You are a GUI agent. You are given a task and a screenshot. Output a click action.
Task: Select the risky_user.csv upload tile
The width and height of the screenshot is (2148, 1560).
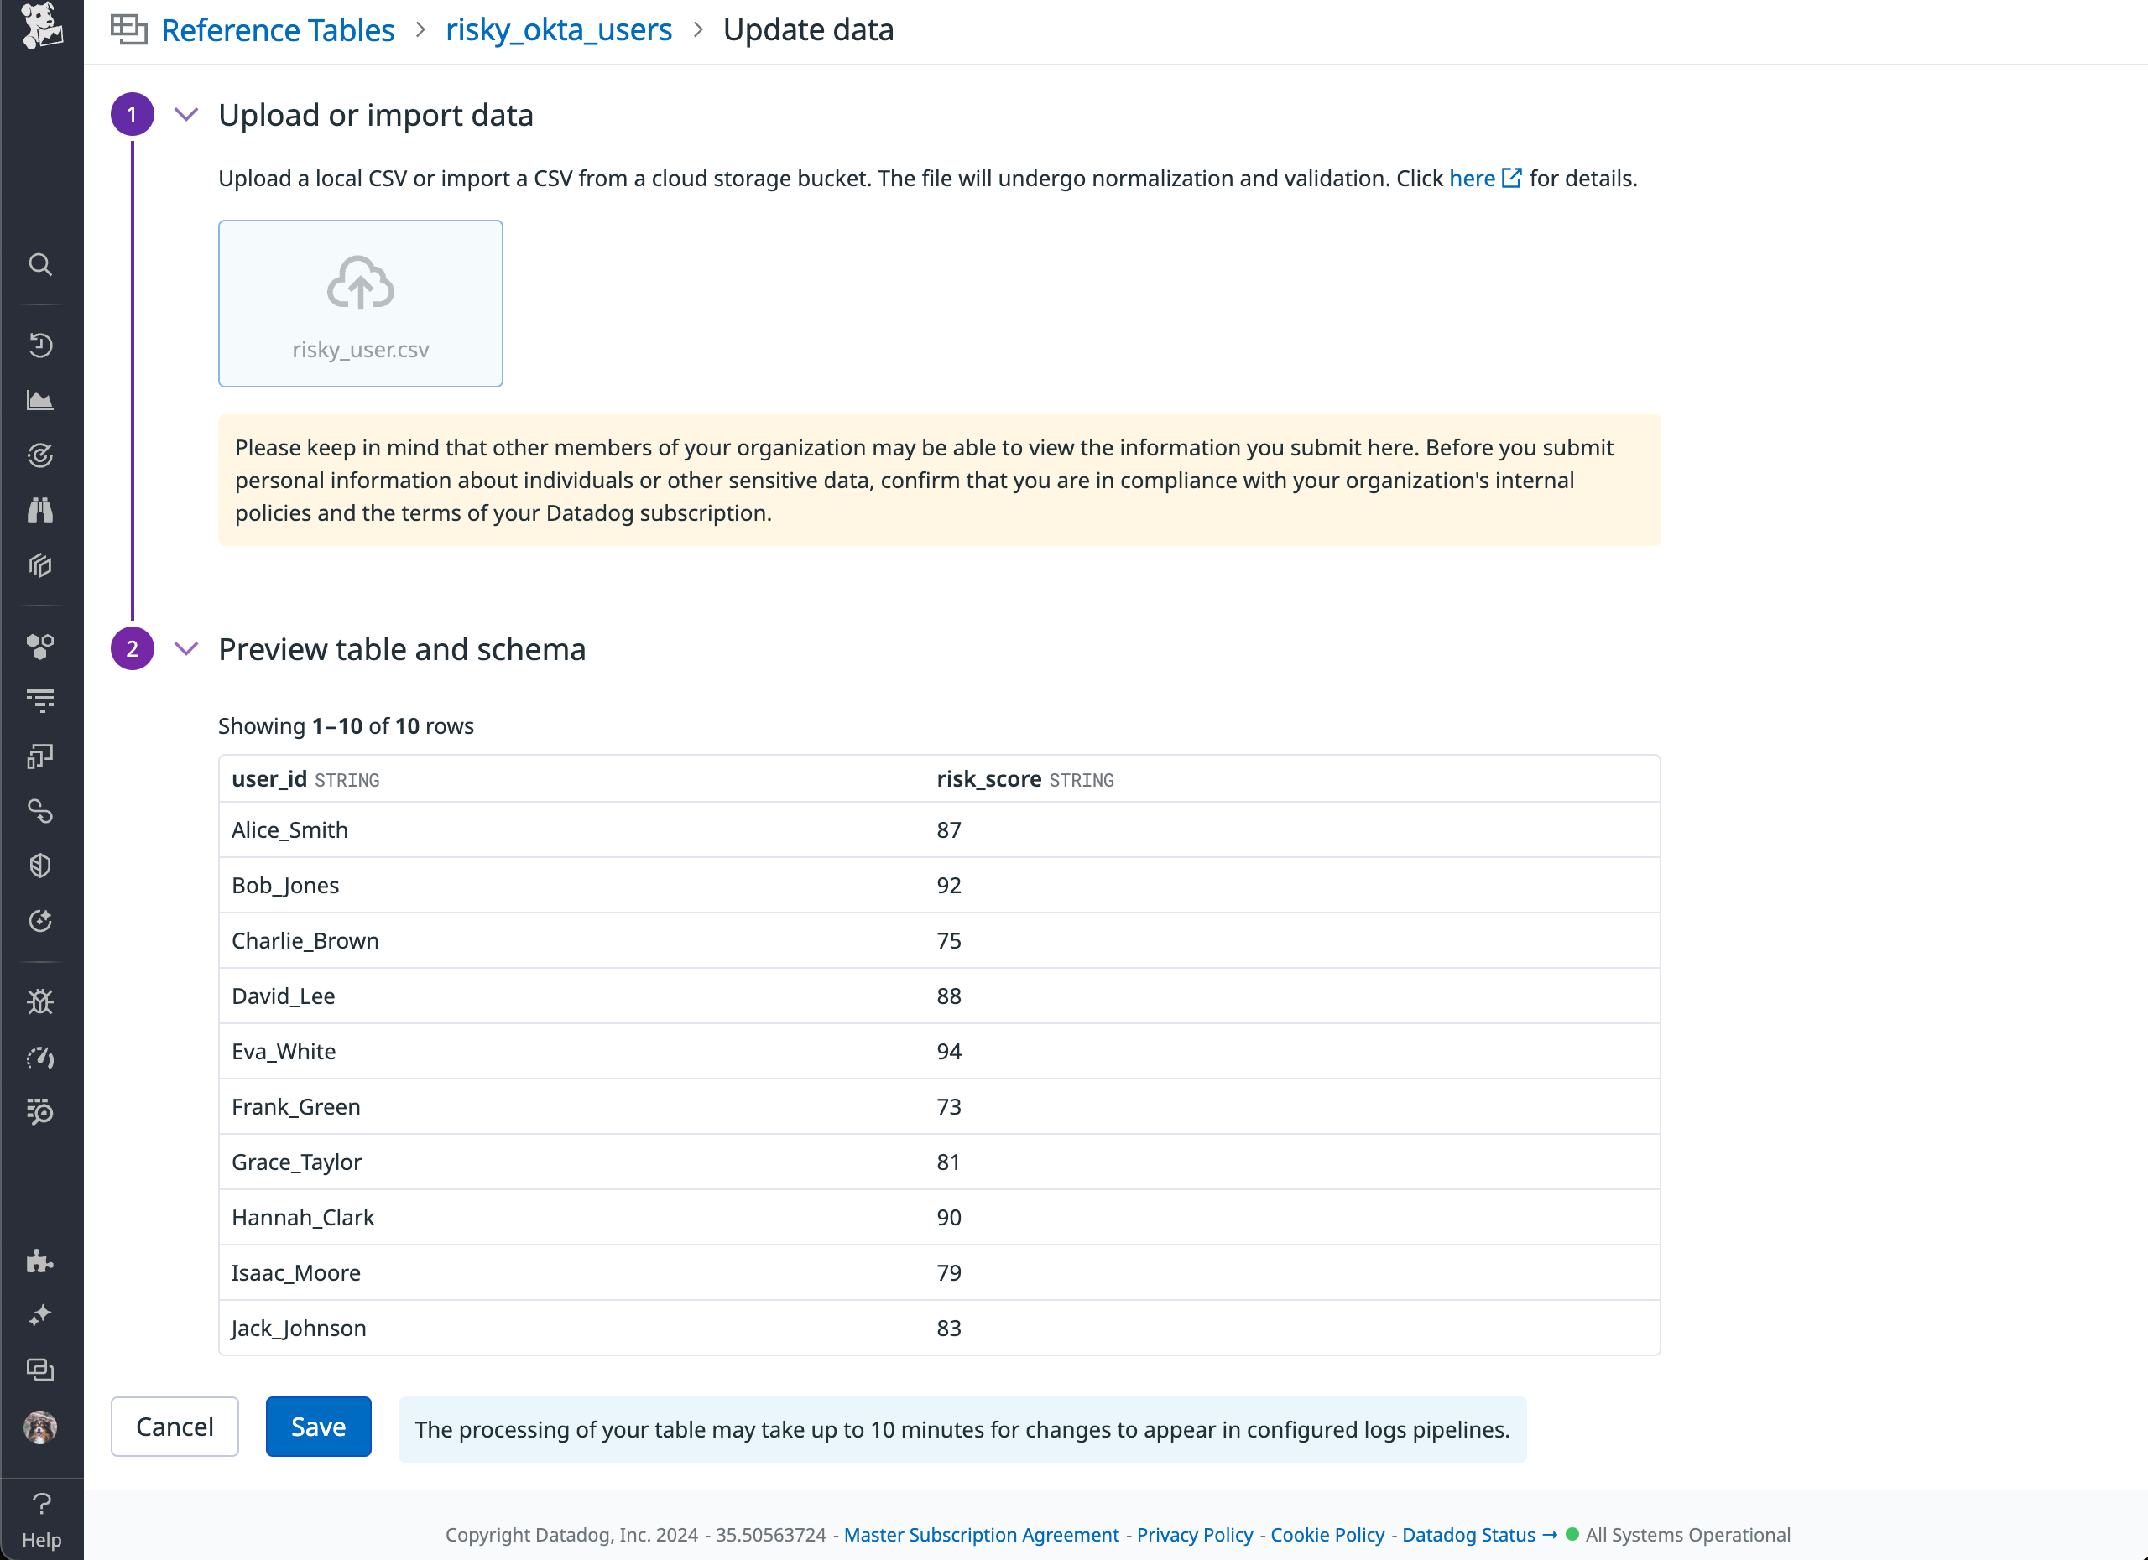(x=360, y=303)
